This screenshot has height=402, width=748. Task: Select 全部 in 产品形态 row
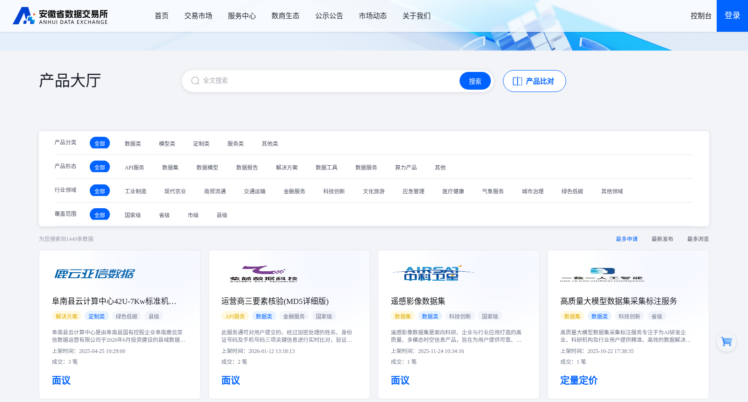coord(100,167)
